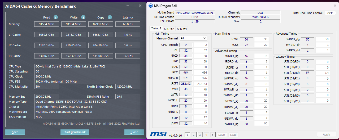
Task: Click the Memory Bus 2900.0 MHz value
Action: click(x=47, y=97)
